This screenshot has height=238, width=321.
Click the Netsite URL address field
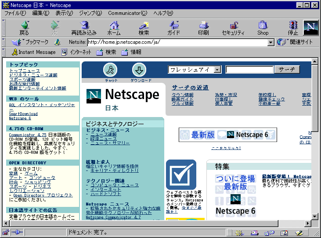(x=177, y=42)
